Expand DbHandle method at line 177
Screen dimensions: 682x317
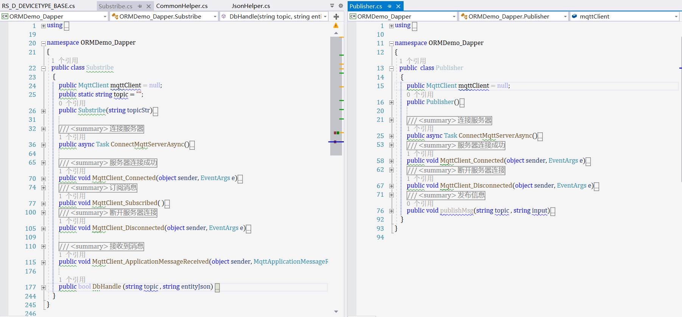[43, 287]
